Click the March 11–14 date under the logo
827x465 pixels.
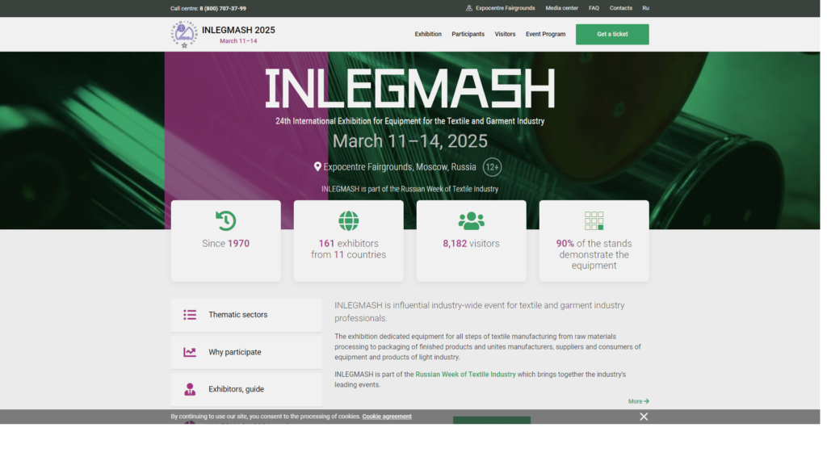point(238,41)
